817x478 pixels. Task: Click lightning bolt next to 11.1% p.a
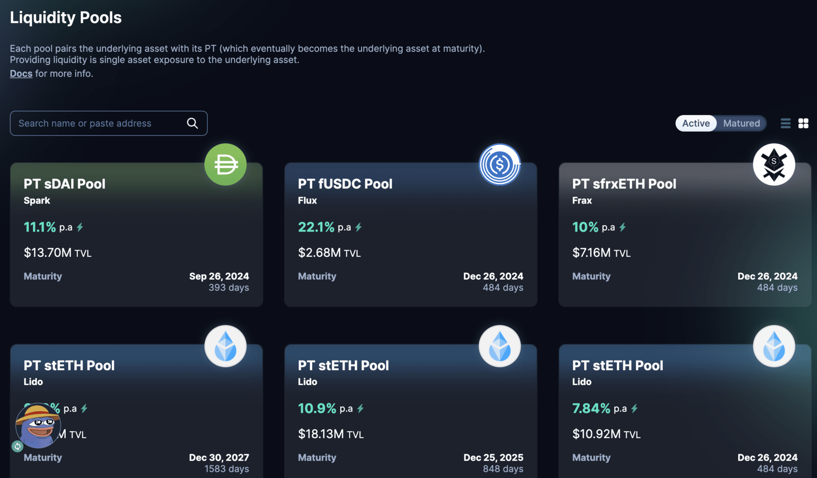pos(80,227)
